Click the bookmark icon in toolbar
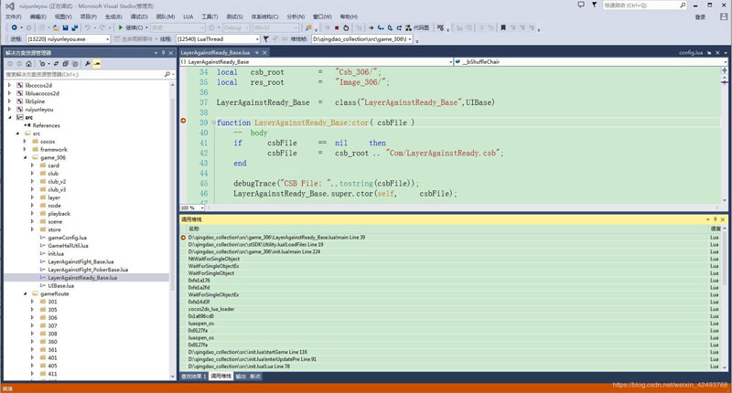This screenshot has width=732, height=393. [x=503, y=28]
